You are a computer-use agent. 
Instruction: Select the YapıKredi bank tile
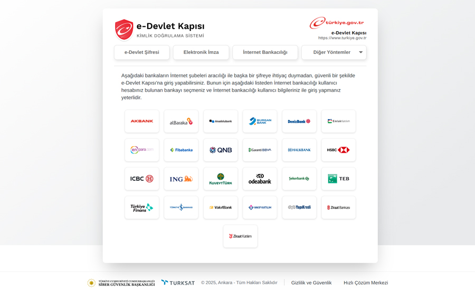pos(299,207)
